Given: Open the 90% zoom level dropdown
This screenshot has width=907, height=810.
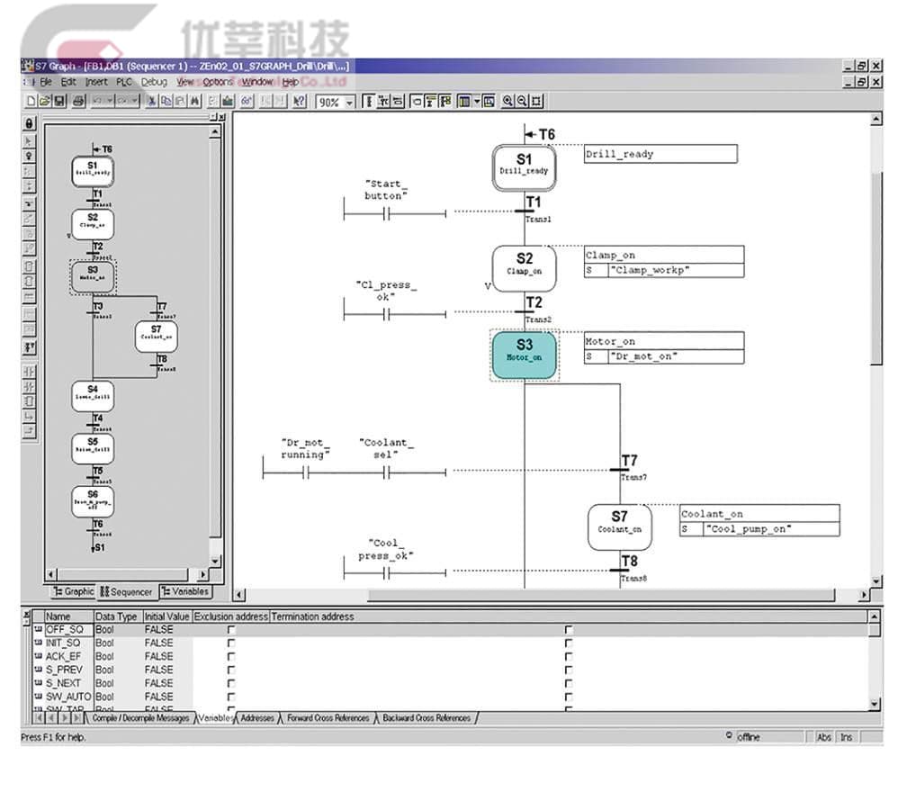Looking at the screenshot, I should tap(350, 103).
